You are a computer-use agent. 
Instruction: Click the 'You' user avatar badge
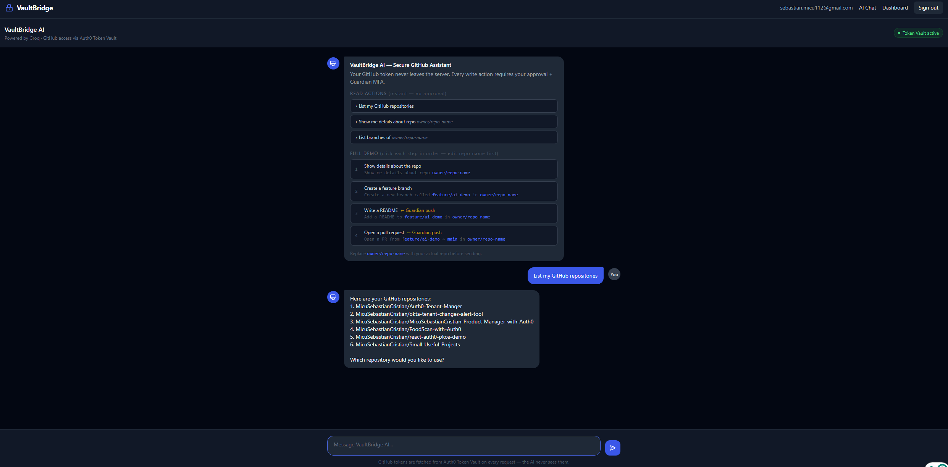pos(614,275)
